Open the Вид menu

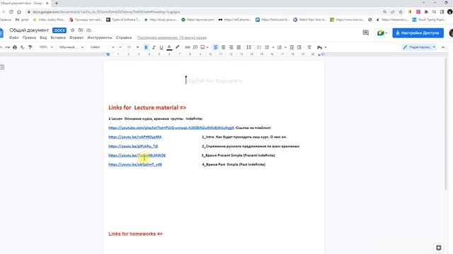click(43, 37)
